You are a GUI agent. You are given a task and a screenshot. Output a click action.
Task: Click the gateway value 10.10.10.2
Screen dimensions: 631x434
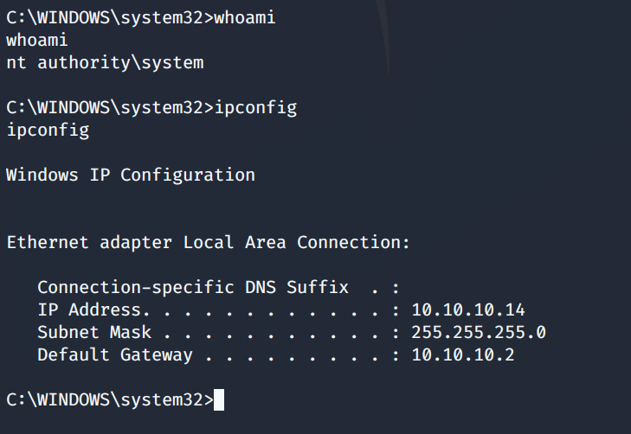pyautogui.click(x=463, y=354)
